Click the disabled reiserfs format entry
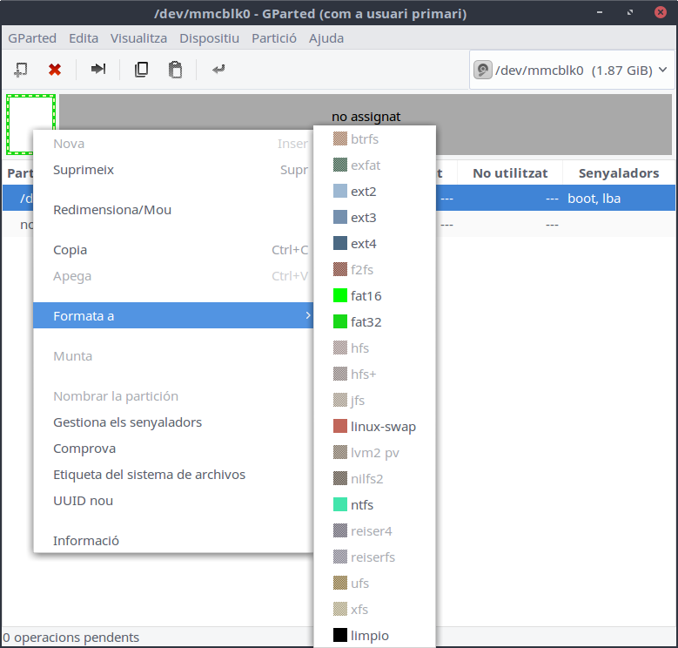The width and height of the screenshot is (678, 648). coord(374,557)
